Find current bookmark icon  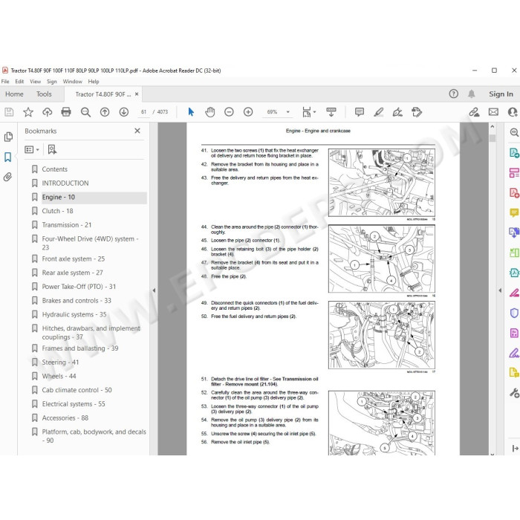pos(52,149)
